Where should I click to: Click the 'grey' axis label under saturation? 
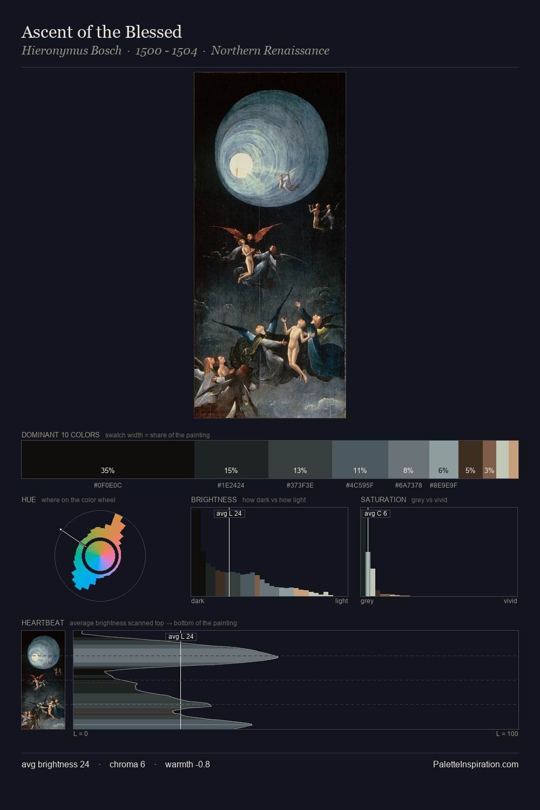pos(367,601)
